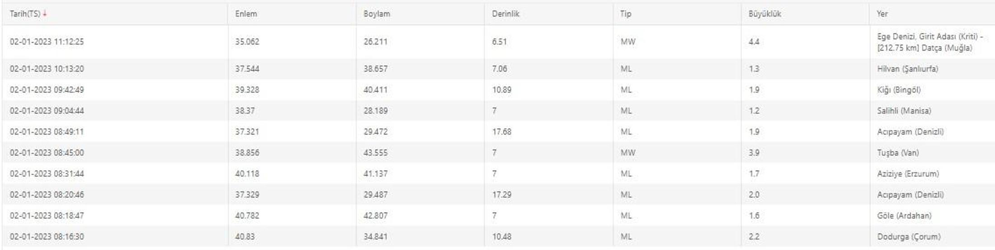Click the Salihli (Manisa) row

(498, 111)
